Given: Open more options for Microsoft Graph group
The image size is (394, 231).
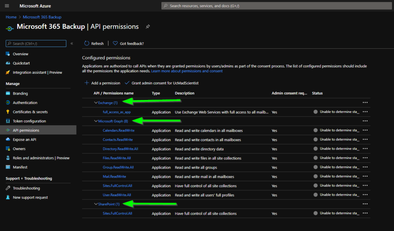Looking at the screenshot, I should click(x=365, y=121).
